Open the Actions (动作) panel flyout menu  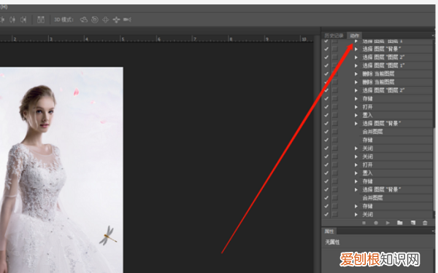click(433, 36)
